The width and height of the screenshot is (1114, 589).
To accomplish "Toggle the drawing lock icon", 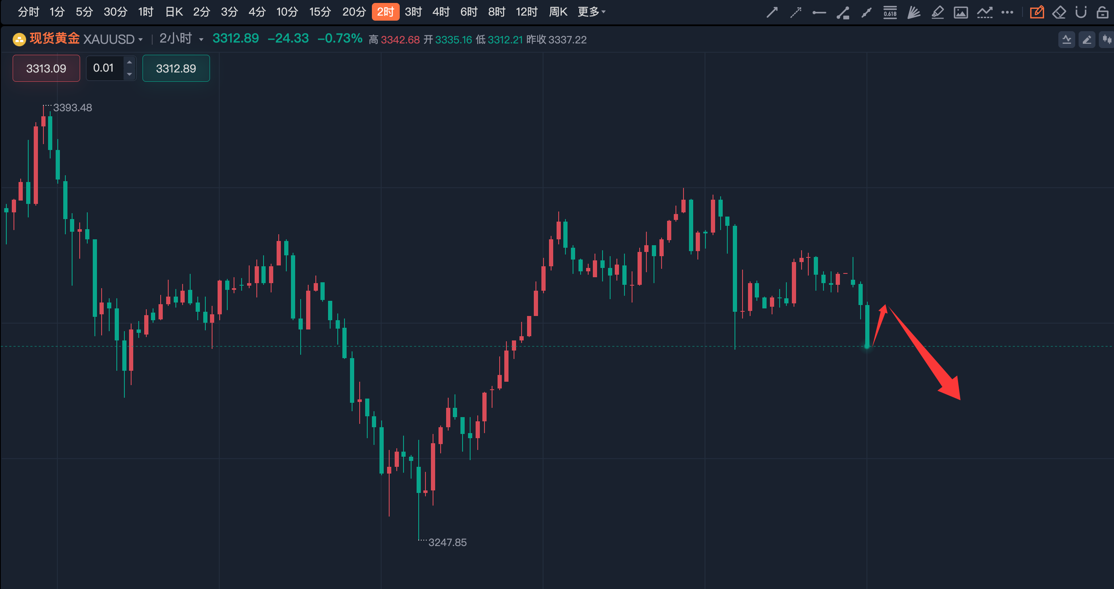I will (1102, 12).
